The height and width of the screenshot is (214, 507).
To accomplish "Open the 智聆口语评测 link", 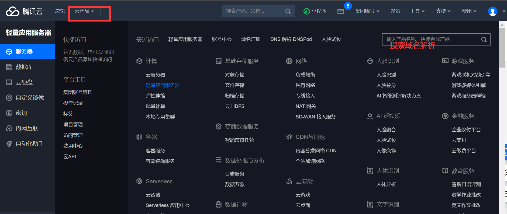I will coord(466,184).
